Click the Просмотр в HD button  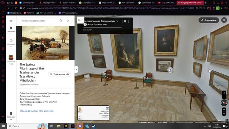(x=60, y=74)
